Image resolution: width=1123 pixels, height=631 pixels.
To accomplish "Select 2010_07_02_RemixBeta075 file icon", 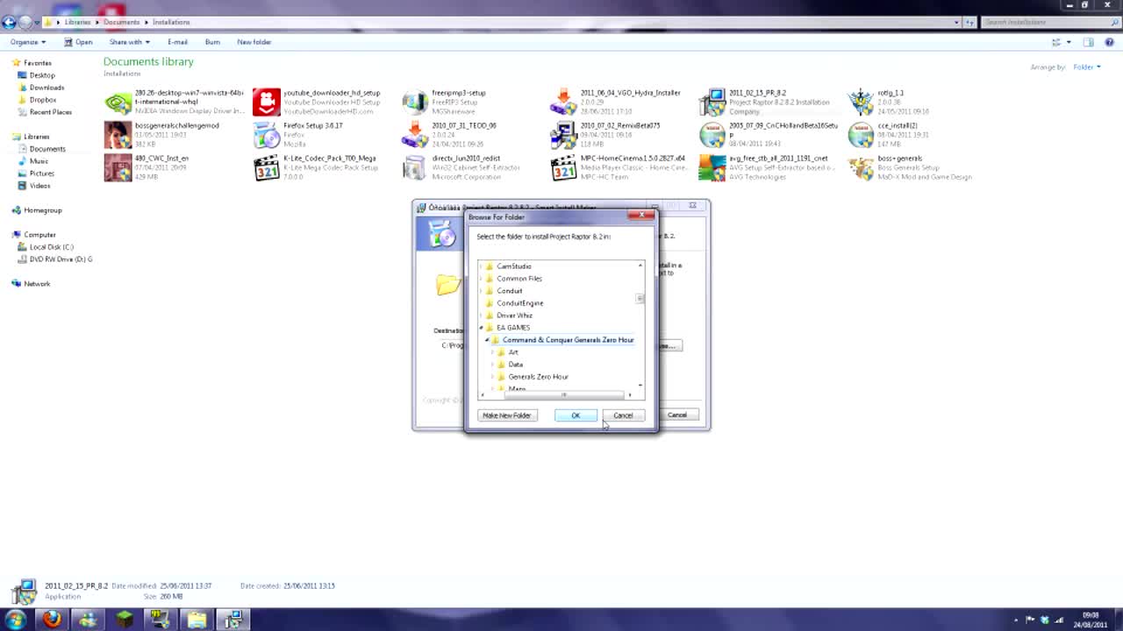I will coord(563,135).
